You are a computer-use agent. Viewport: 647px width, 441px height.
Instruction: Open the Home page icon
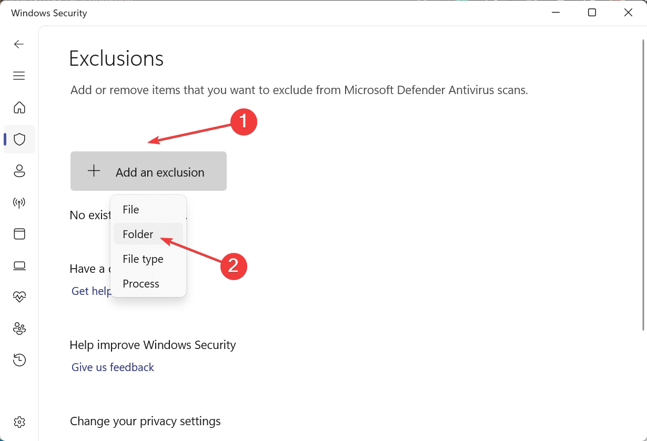(19, 107)
